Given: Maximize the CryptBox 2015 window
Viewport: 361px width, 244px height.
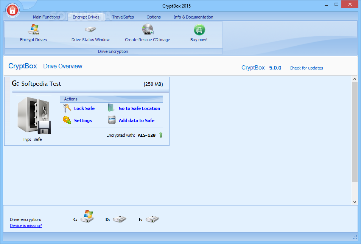Looking at the screenshot, I should 336,5.
